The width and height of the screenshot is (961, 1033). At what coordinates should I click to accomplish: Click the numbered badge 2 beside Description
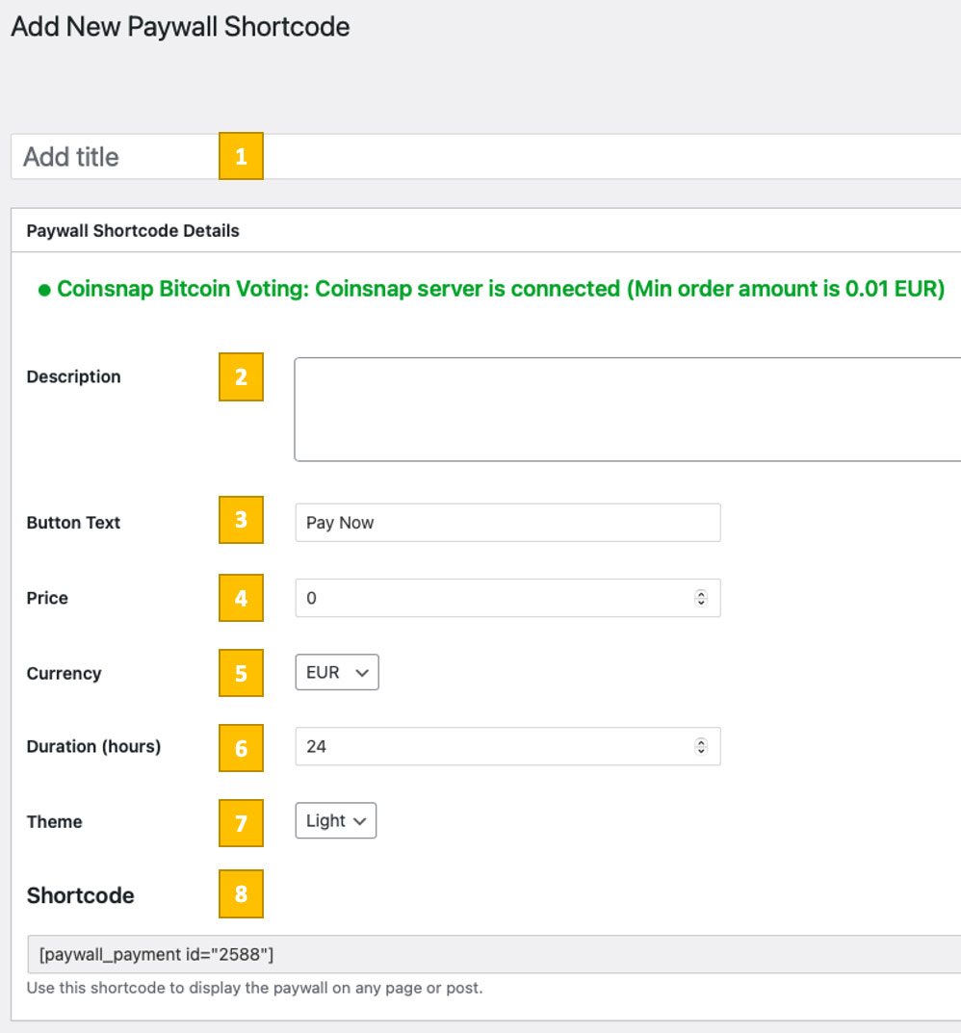coord(241,377)
